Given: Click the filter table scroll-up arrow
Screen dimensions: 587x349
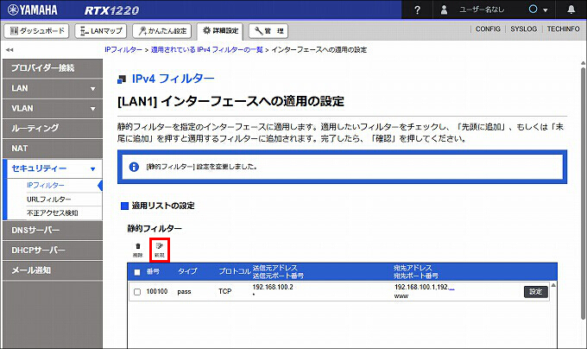Looking at the screenshot, I should click(x=553, y=285).
